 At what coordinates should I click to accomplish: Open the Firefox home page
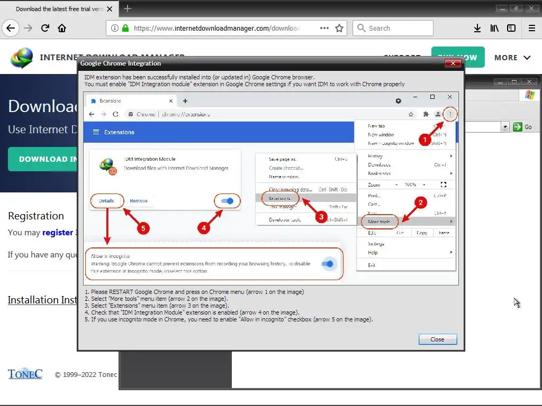pos(62,28)
